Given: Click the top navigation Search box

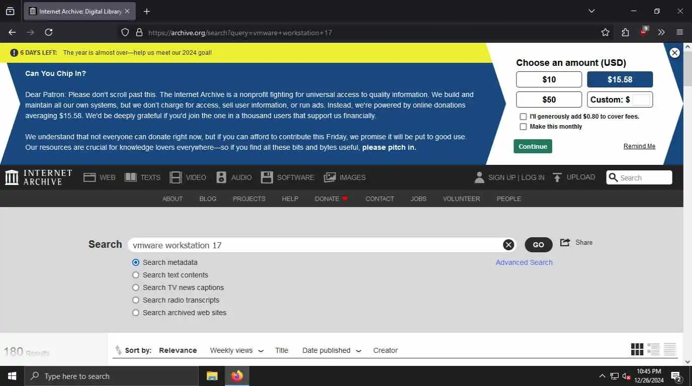Looking at the screenshot, I should (639, 177).
